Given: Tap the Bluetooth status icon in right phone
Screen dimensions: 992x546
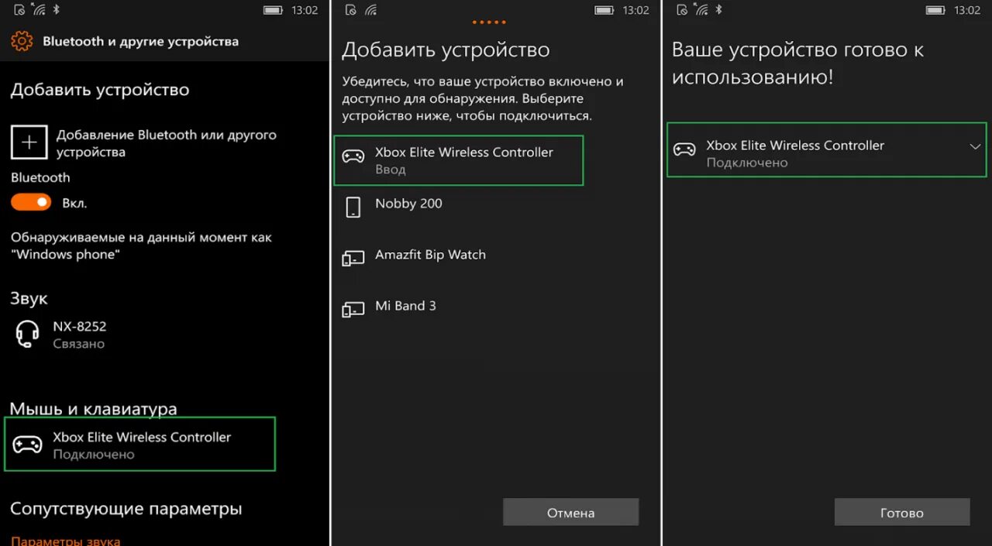Looking at the screenshot, I should click(718, 9).
